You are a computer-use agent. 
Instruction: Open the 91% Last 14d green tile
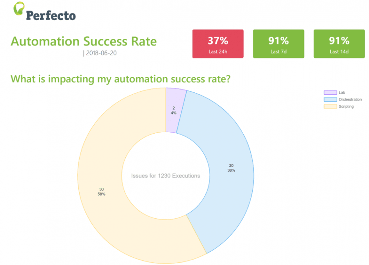tap(339, 44)
